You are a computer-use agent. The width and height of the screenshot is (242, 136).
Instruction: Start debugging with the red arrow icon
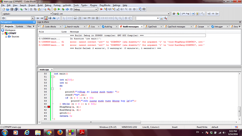[x=101, y=9]
